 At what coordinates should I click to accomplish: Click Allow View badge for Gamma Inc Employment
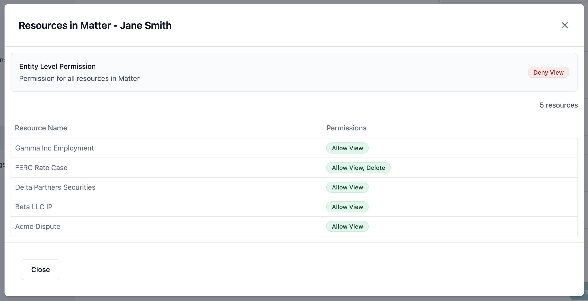point(347,148)
